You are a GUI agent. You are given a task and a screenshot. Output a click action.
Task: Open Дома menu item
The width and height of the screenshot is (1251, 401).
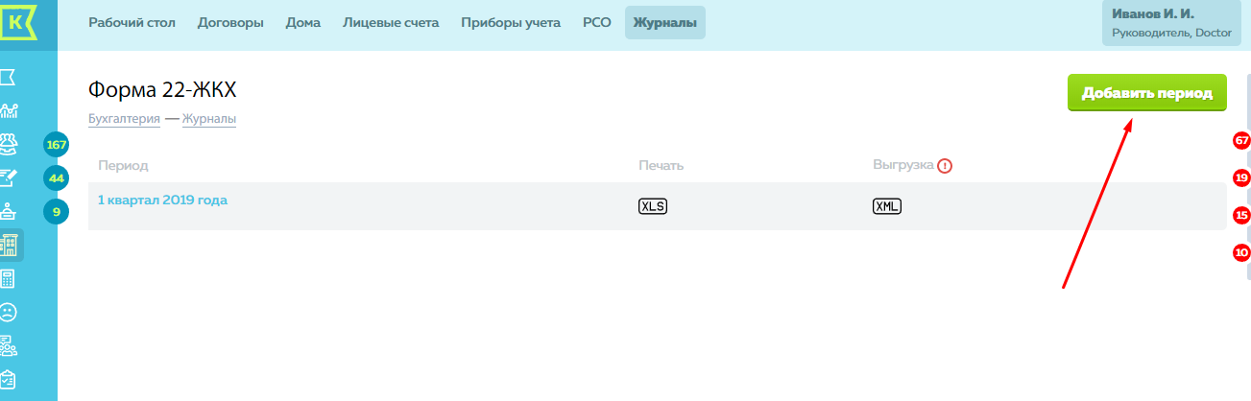pyautogui.click(x=303, y=22)
